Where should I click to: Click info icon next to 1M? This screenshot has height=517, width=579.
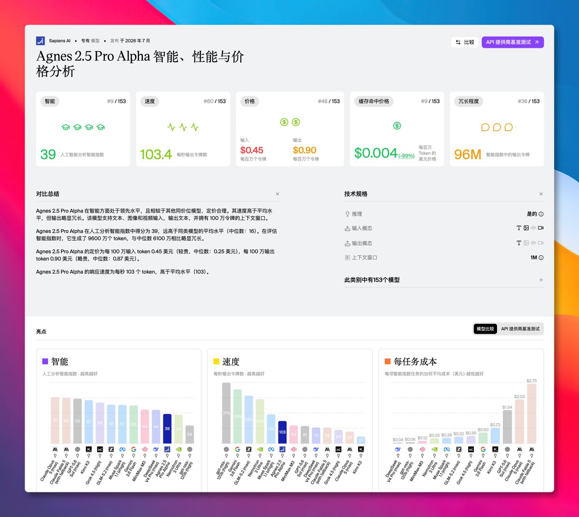point(541,258)
